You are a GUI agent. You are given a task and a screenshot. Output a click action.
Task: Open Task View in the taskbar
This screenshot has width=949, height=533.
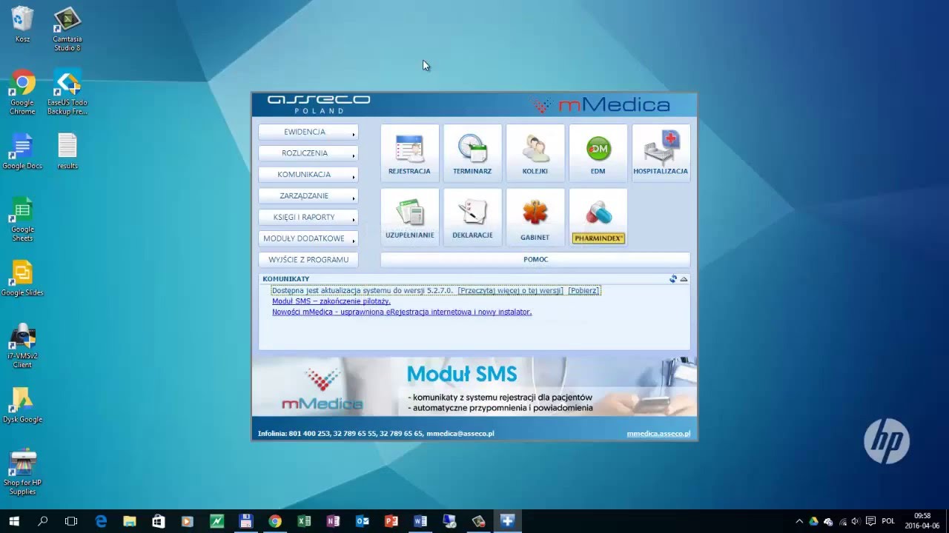pyautogui.click(x=71, y=521)
